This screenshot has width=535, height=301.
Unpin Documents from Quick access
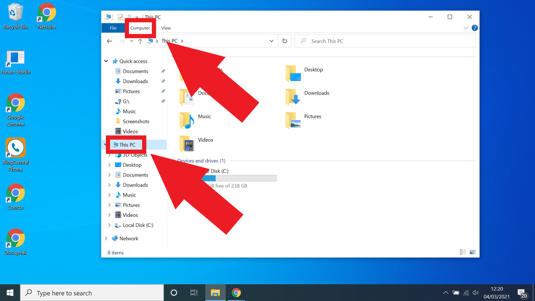point(162,71)
